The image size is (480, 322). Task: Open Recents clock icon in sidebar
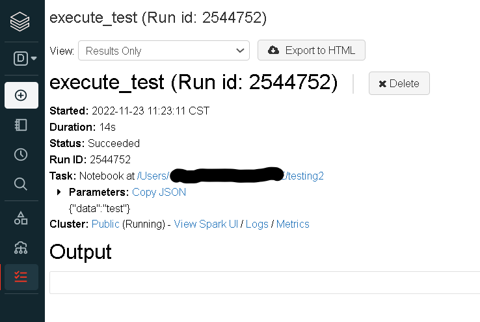coord(21,154)
